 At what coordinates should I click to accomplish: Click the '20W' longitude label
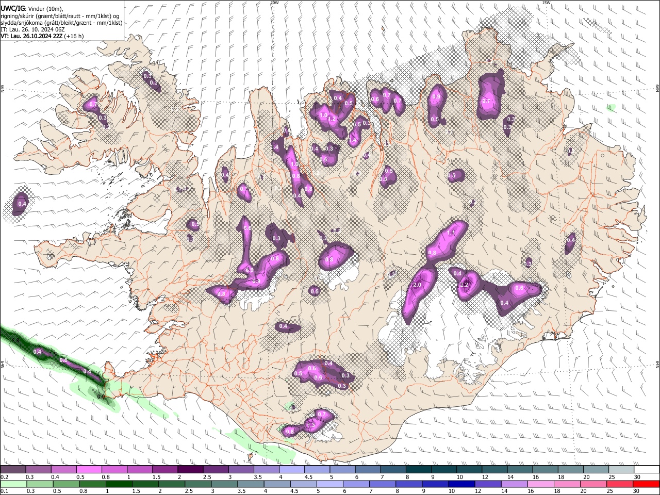(x=274, y=3)
